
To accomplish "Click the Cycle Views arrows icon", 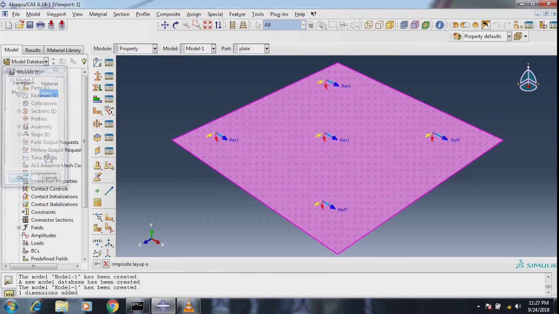I will click(x=218, y=25).
